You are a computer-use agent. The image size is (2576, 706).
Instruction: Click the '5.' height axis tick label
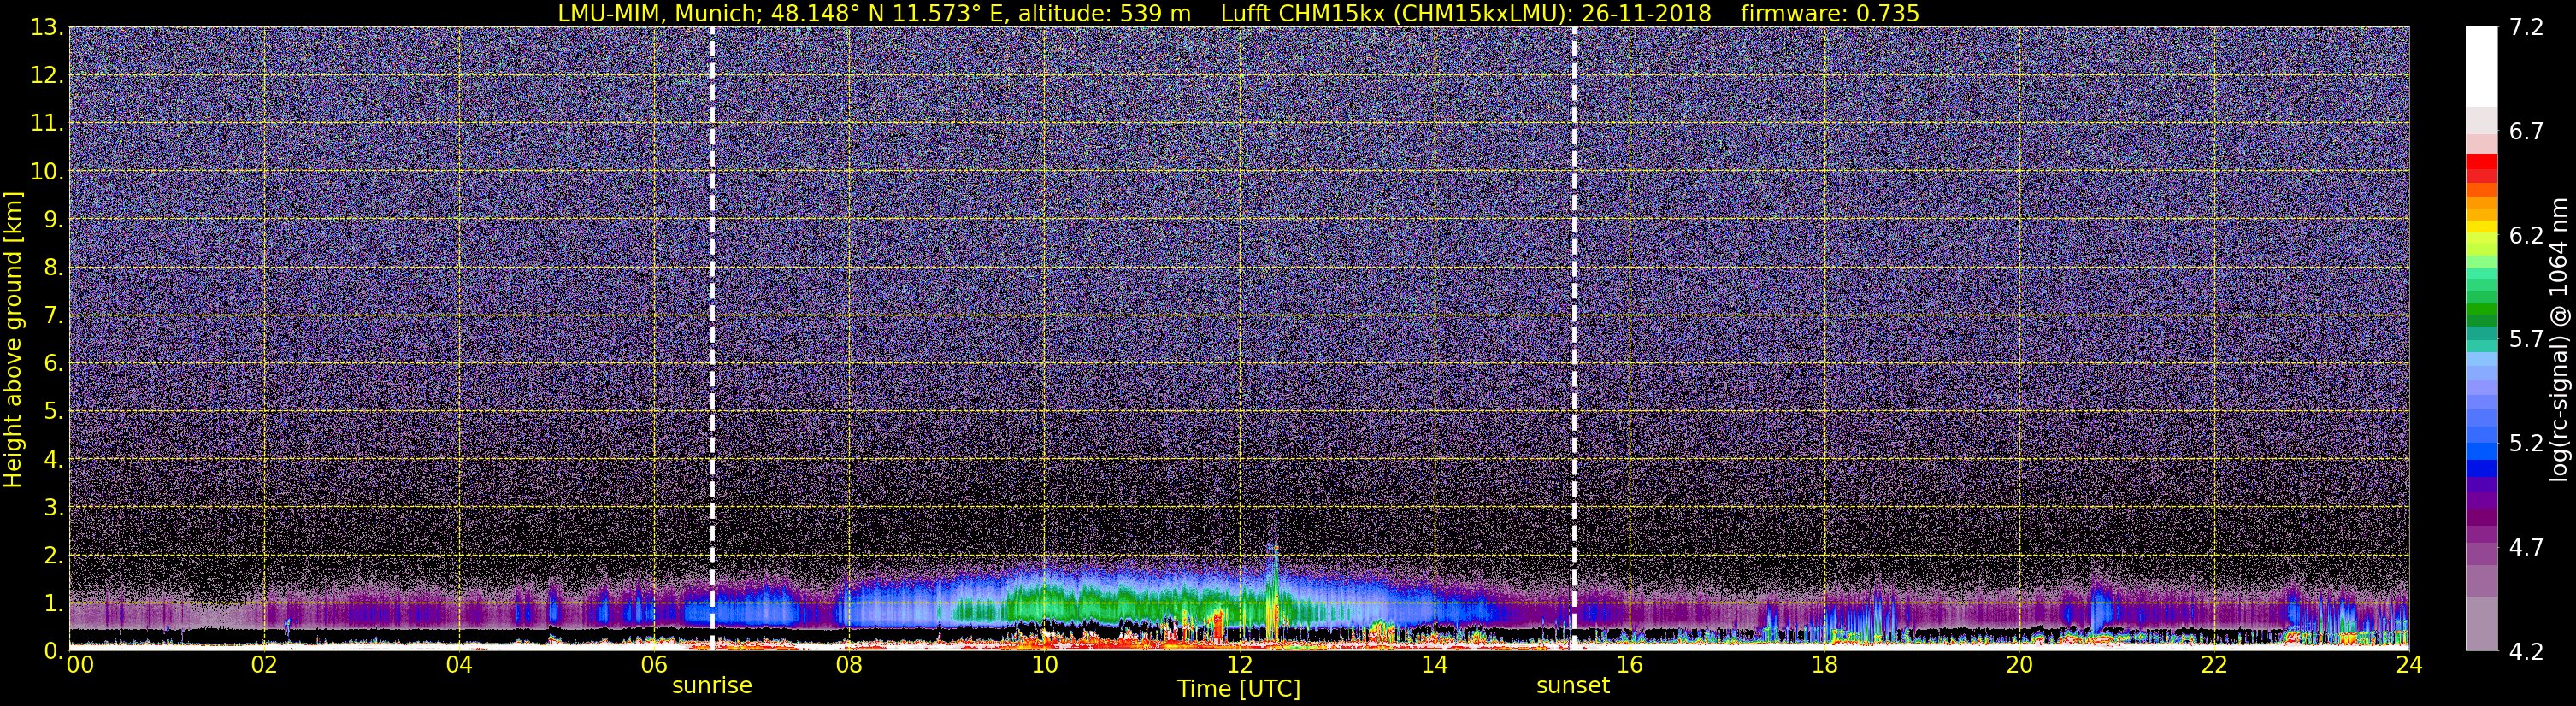point(54,412)
